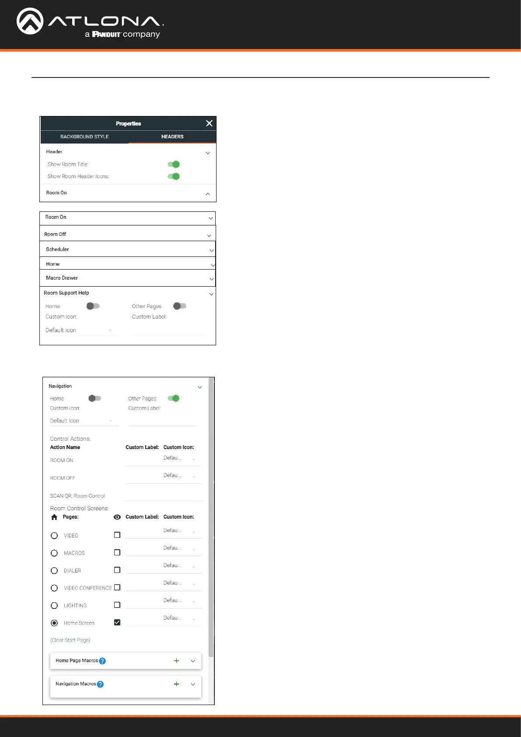
Task: Disable Show Room Header Icons switch
Action: [x=174, y=176]
